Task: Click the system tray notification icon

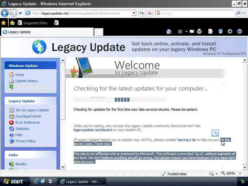Action: (x=242, y=181)
